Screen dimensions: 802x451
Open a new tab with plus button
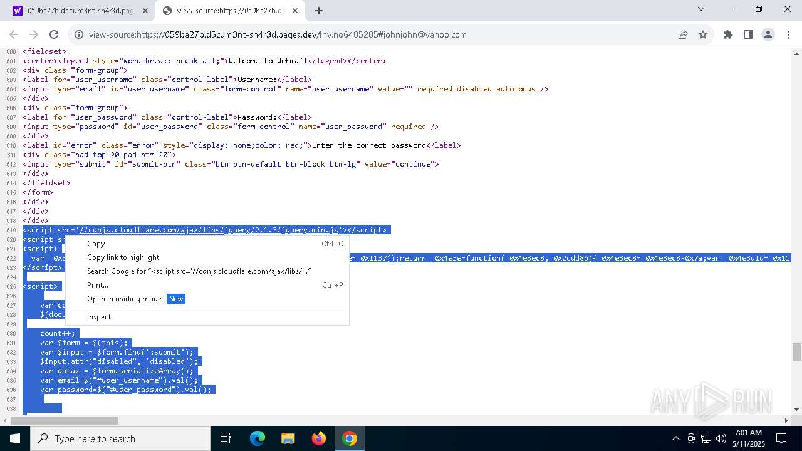pos(319,11)
